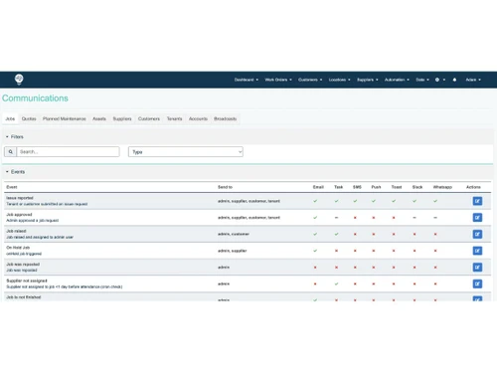Open the Adam user menu
This screenshot has width=497, height=373.
[473, 80]
